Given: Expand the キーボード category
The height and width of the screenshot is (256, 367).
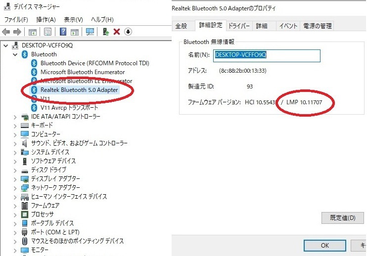Looking at the screenshot, I should [15, 126].
